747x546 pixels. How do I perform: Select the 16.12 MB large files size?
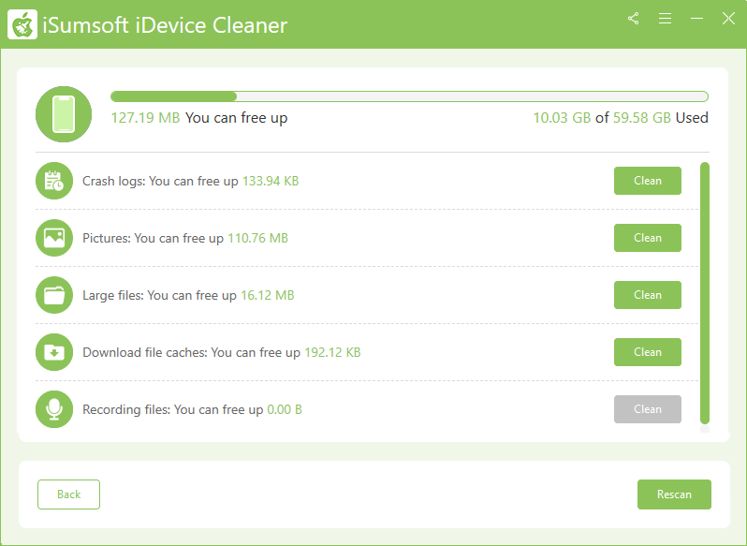[268, 295]
